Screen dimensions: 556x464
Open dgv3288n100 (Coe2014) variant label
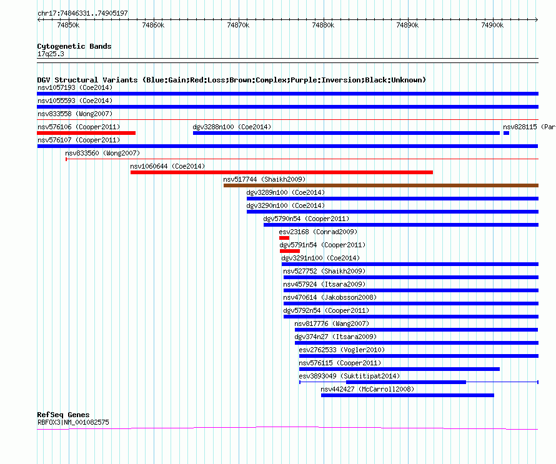click(232, 127)
